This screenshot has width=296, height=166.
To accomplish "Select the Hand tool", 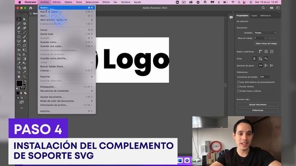I will 19,77.
